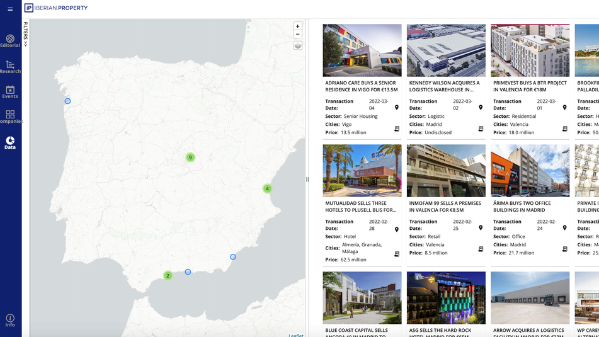Click 'Almería, Granada, Málaga' cities text

[362, 248]
